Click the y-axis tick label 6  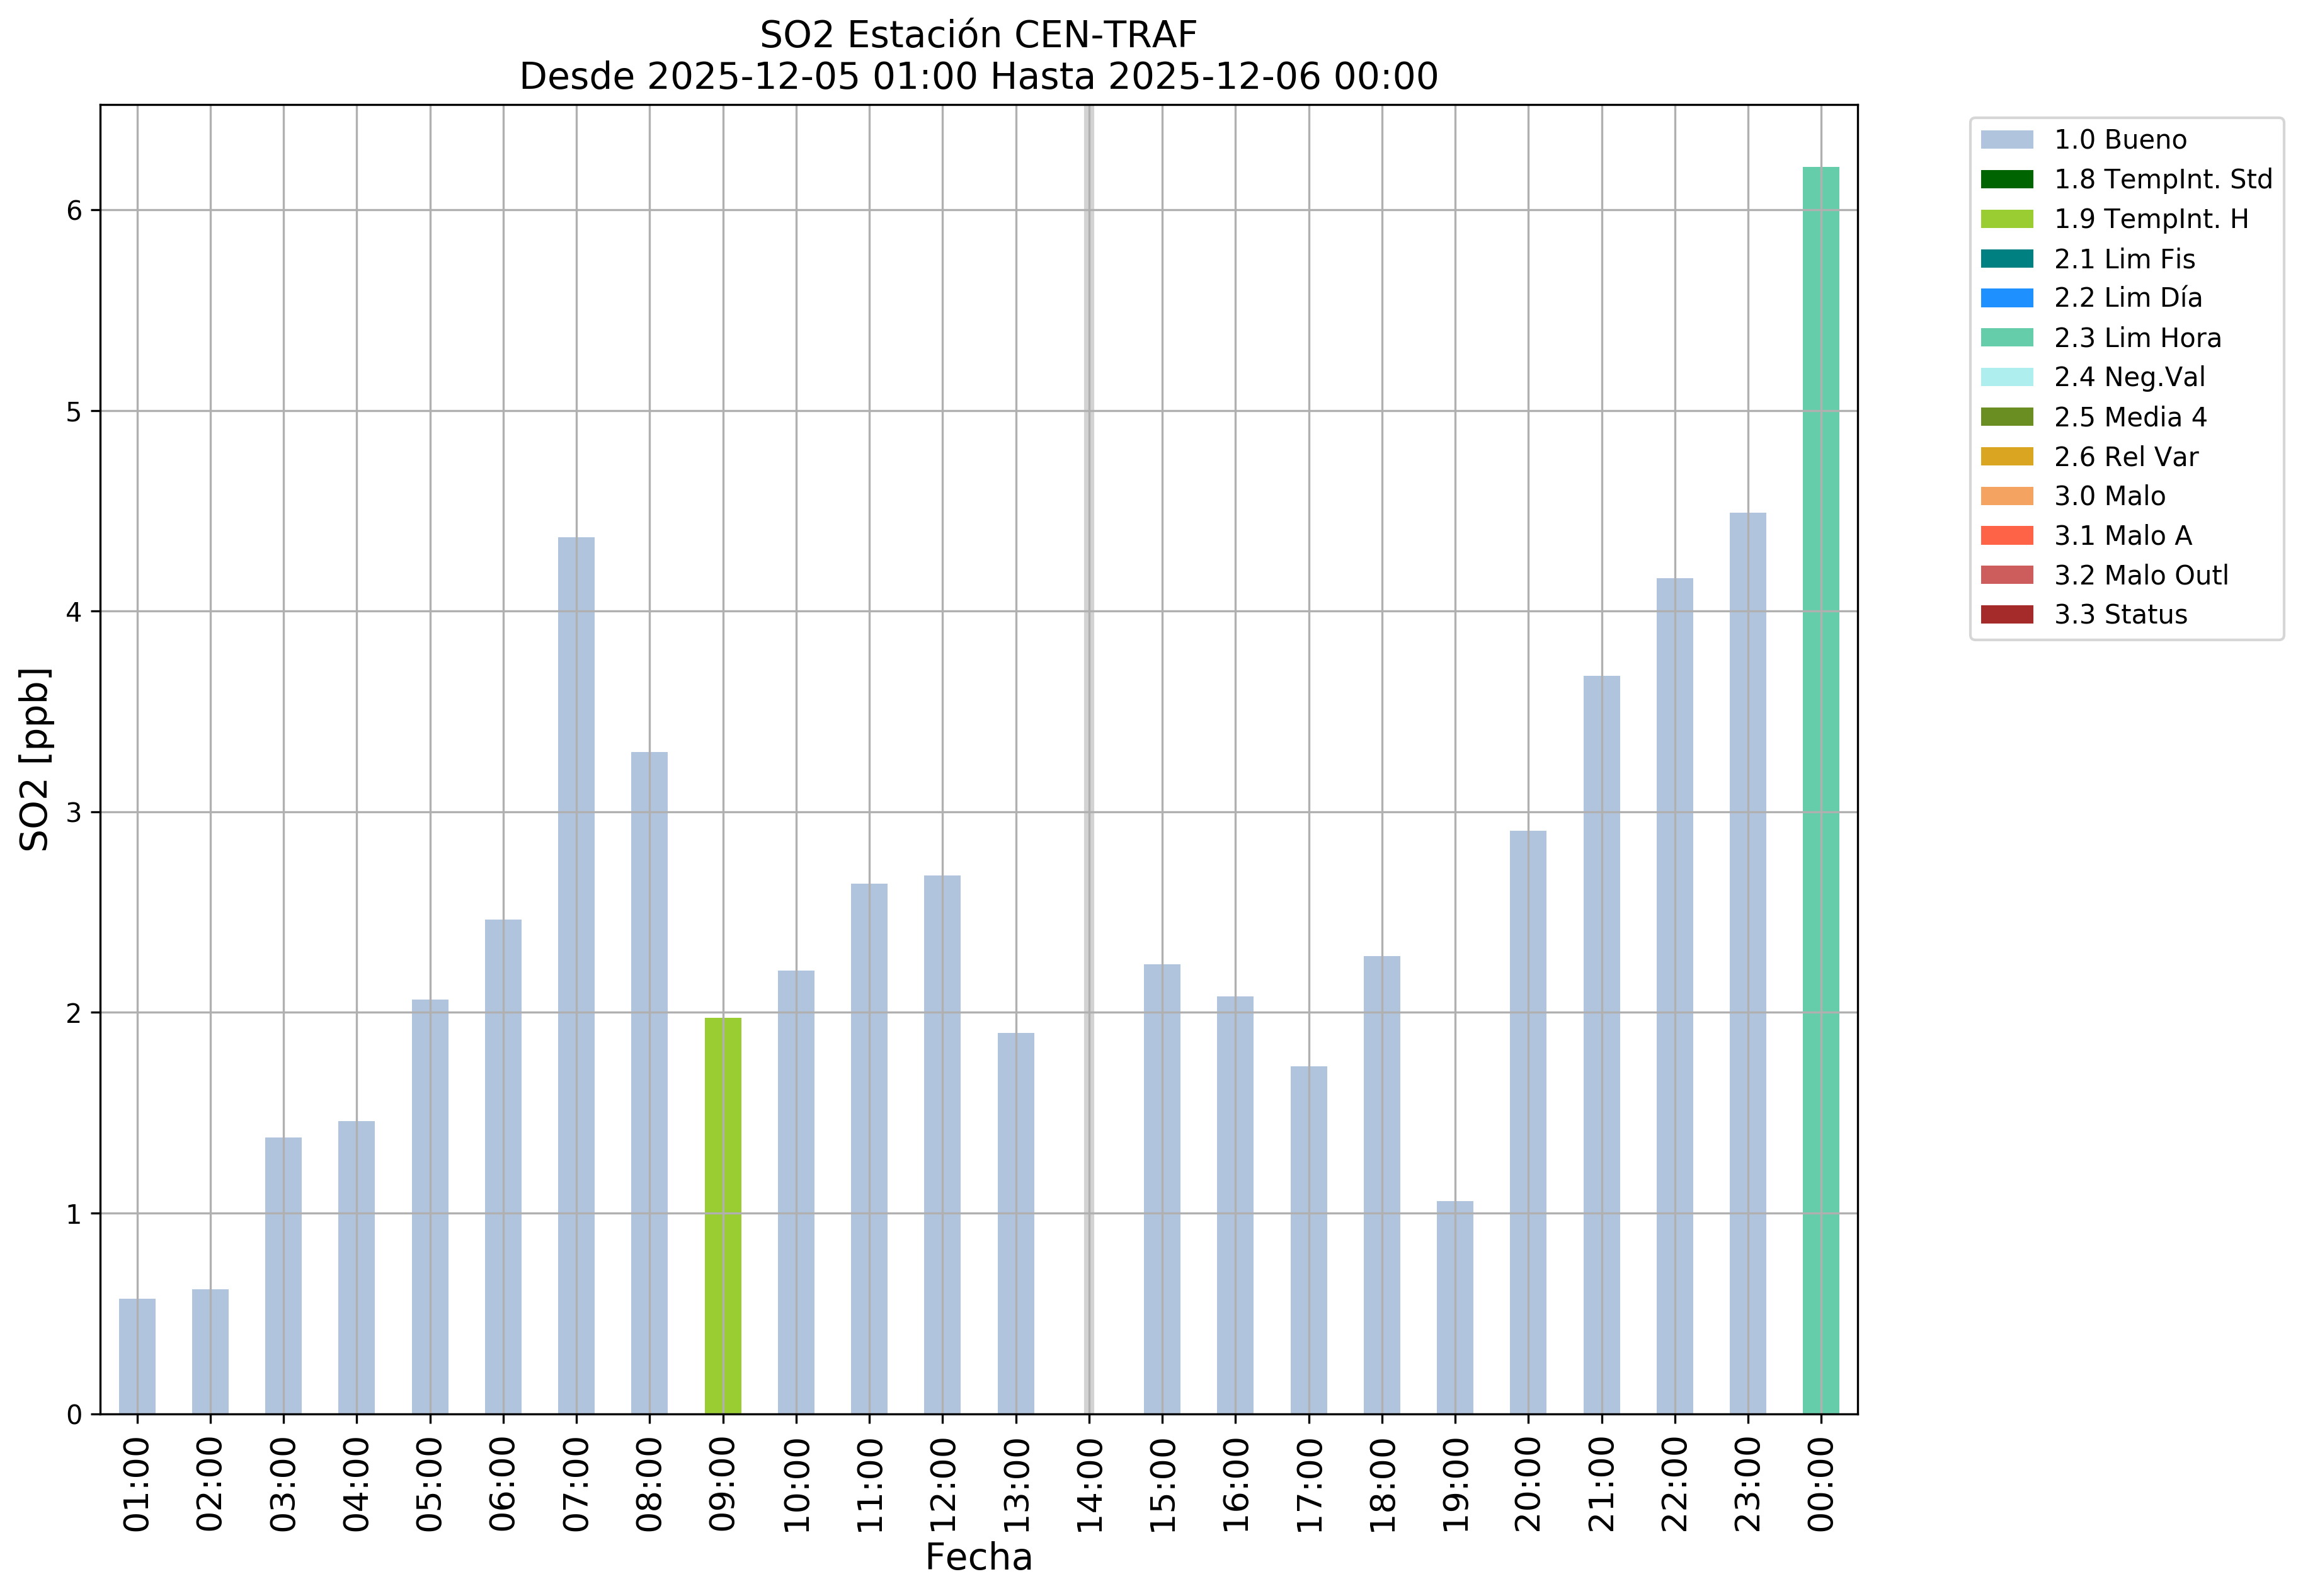point(74,210)
